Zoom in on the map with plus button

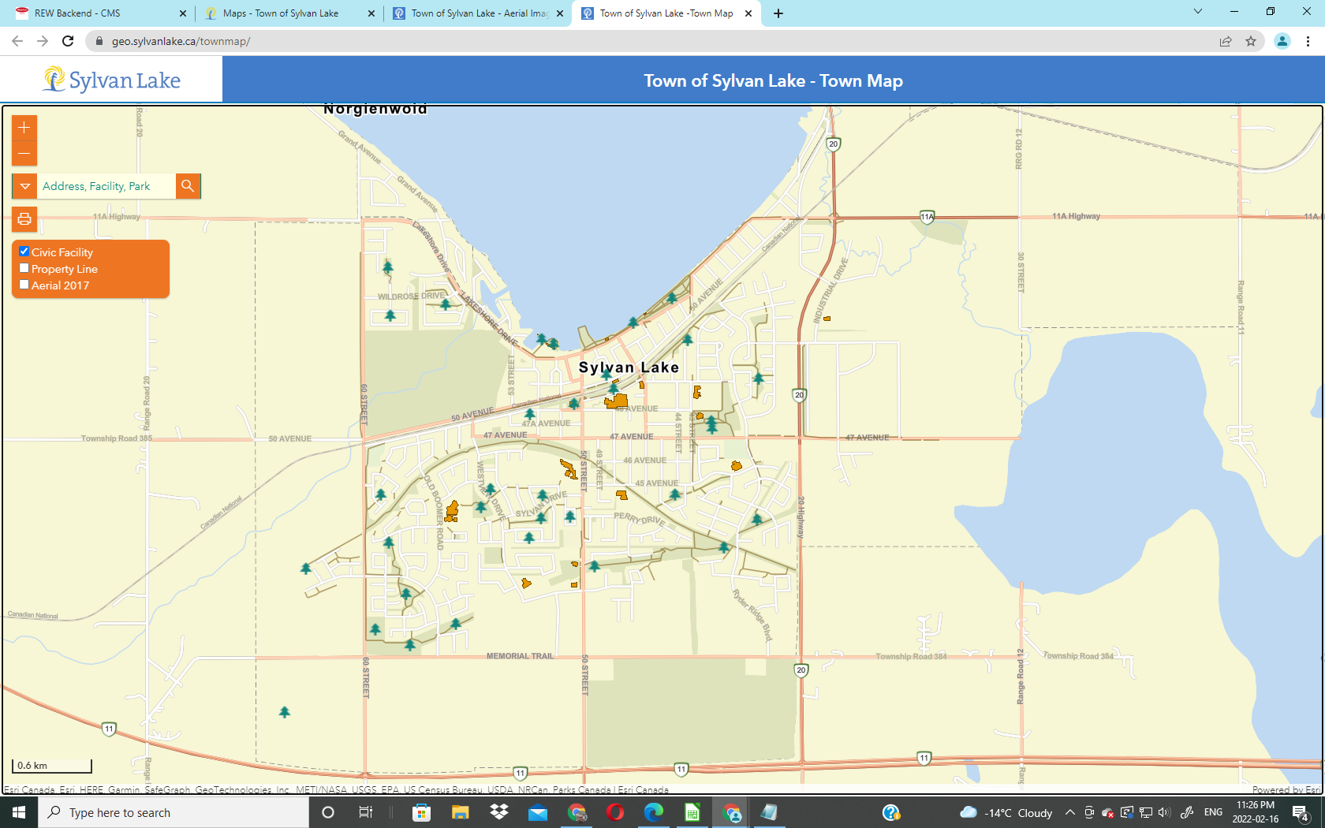(x=24, y=128)
